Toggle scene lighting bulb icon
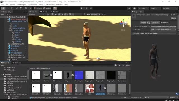Image resolution: width=179 pixels, height=101 pixels. coord(52,14)
